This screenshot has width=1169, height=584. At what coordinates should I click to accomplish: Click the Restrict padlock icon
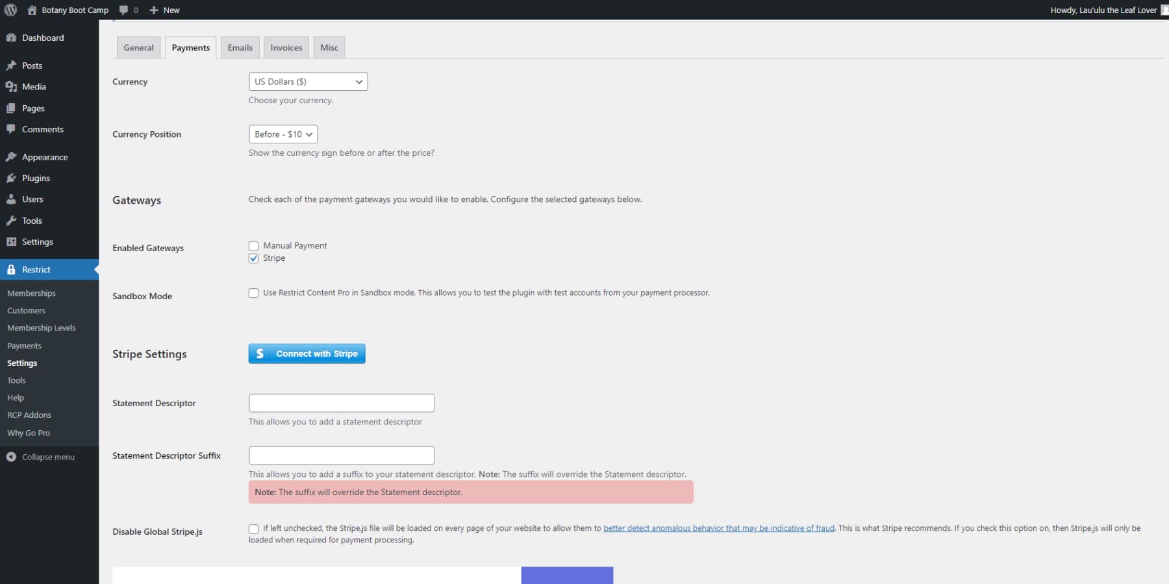tap(11, 269)
